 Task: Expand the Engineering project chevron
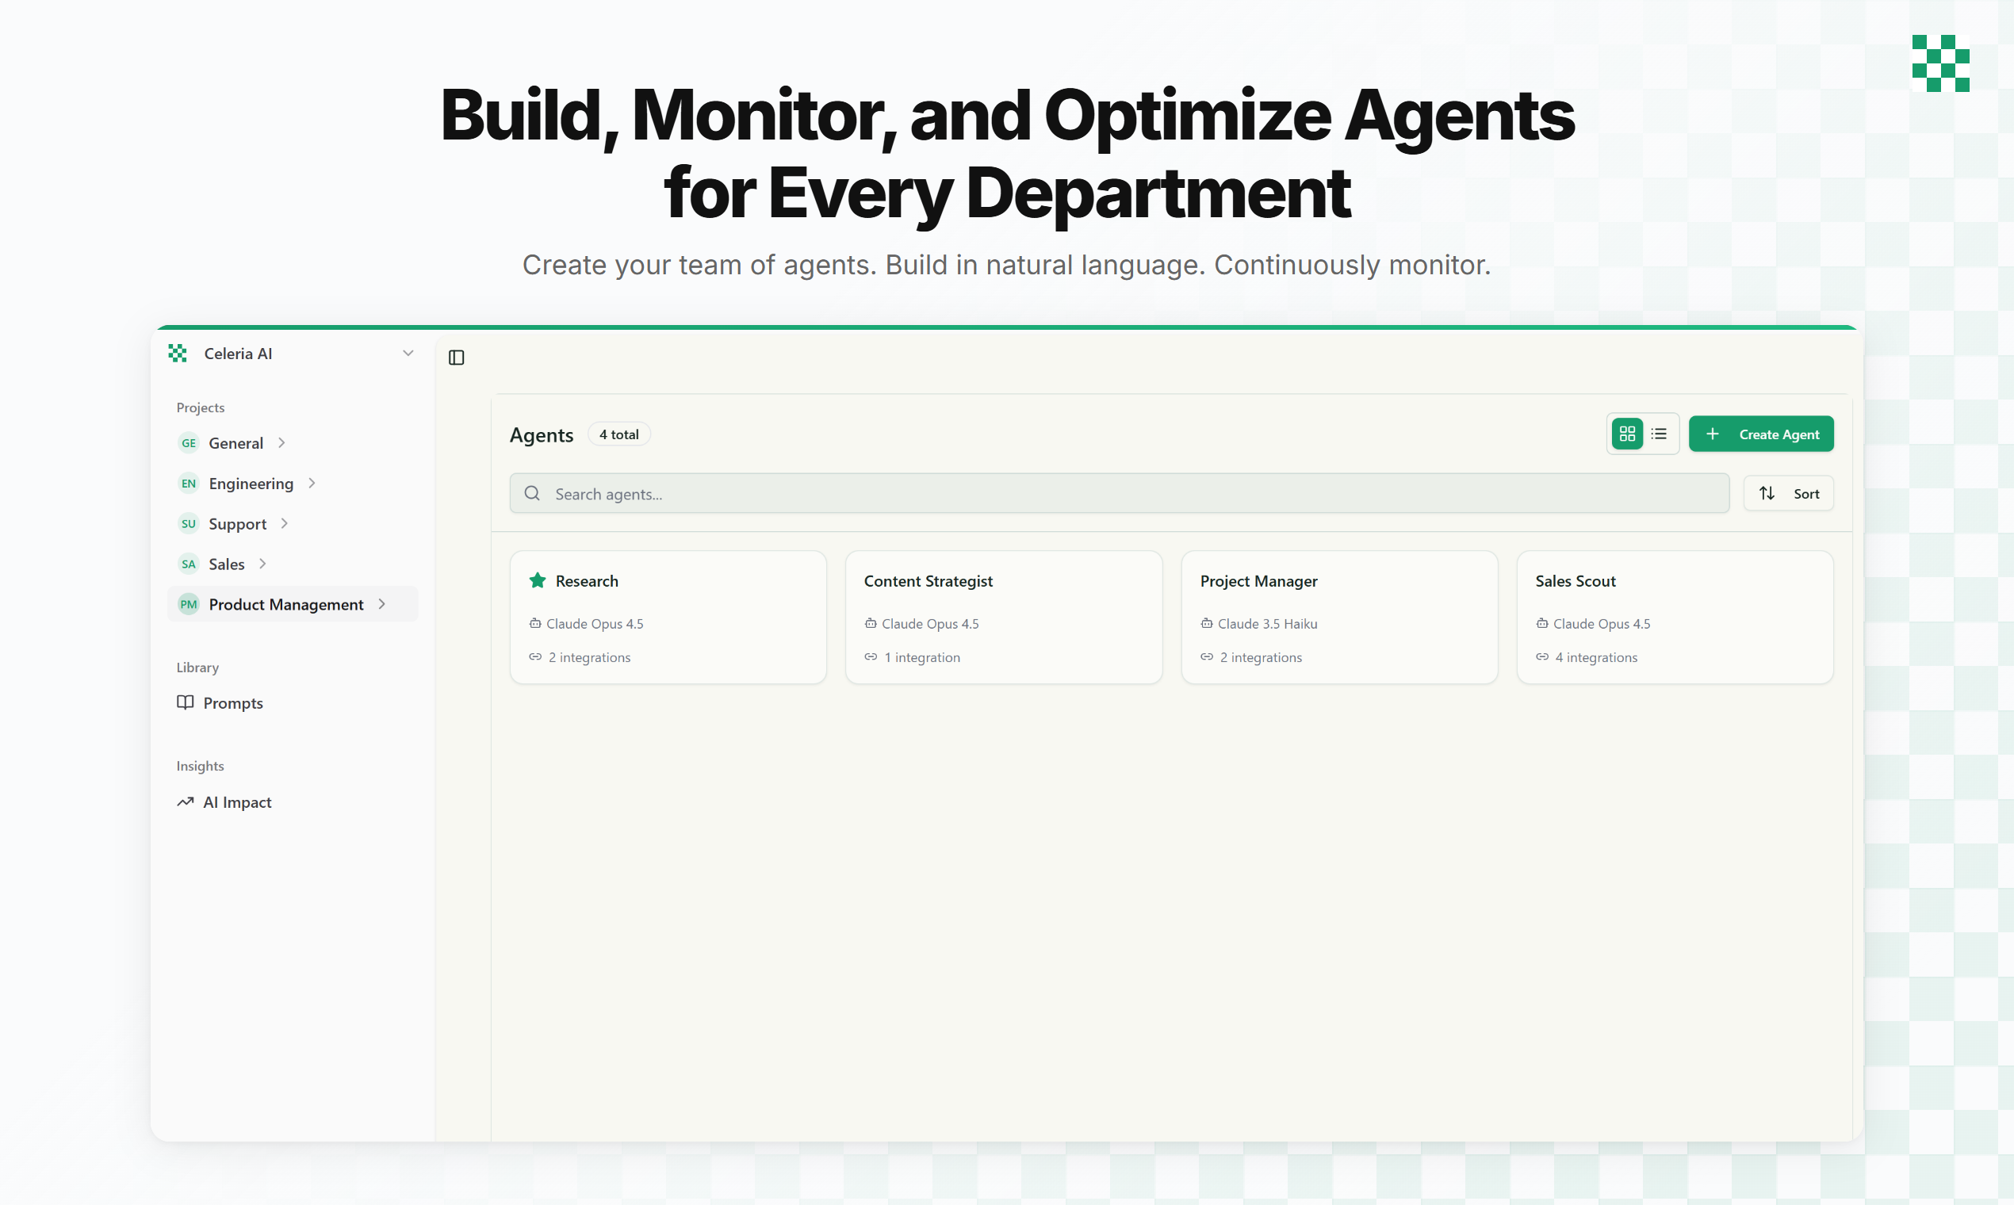(x=312, y=483)
